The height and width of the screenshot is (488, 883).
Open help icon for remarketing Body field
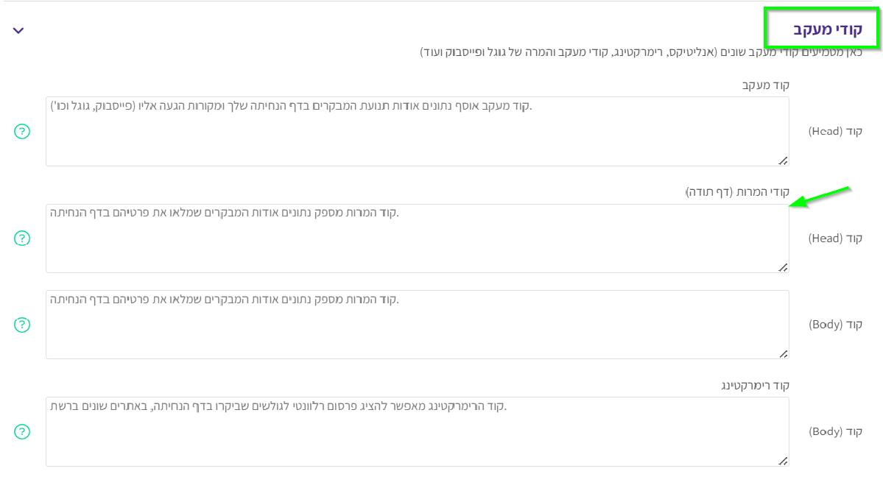[22, 432]
